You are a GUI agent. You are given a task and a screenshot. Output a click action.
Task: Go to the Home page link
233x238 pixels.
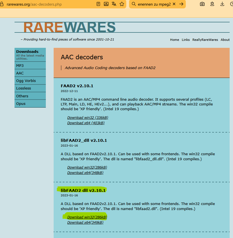pos(175,40)
